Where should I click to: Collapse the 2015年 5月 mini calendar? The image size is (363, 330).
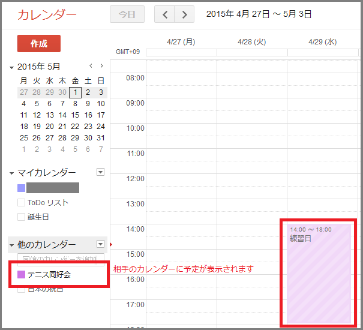coord(11,68)
